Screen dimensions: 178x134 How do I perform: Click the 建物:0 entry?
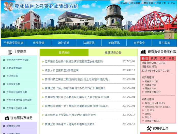[148, 114]
